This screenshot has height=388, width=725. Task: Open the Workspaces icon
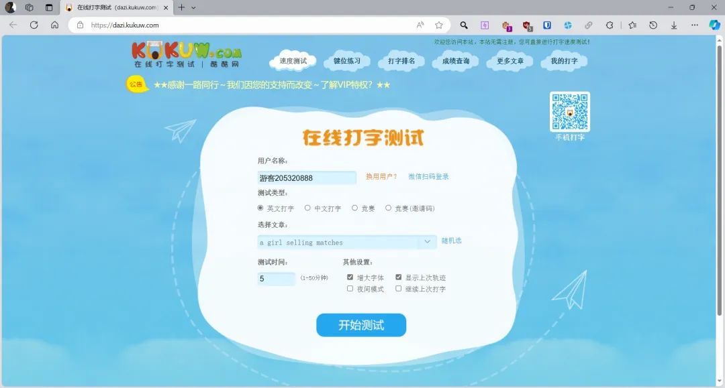pyautogui.click(x=29, y=7)
